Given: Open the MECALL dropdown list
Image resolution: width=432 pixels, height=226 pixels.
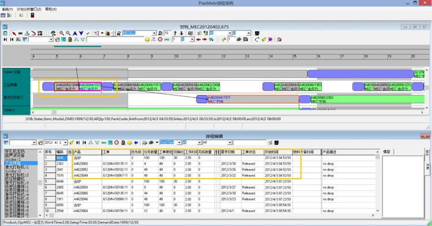Looking at the screenshot, I should (154, 33).
